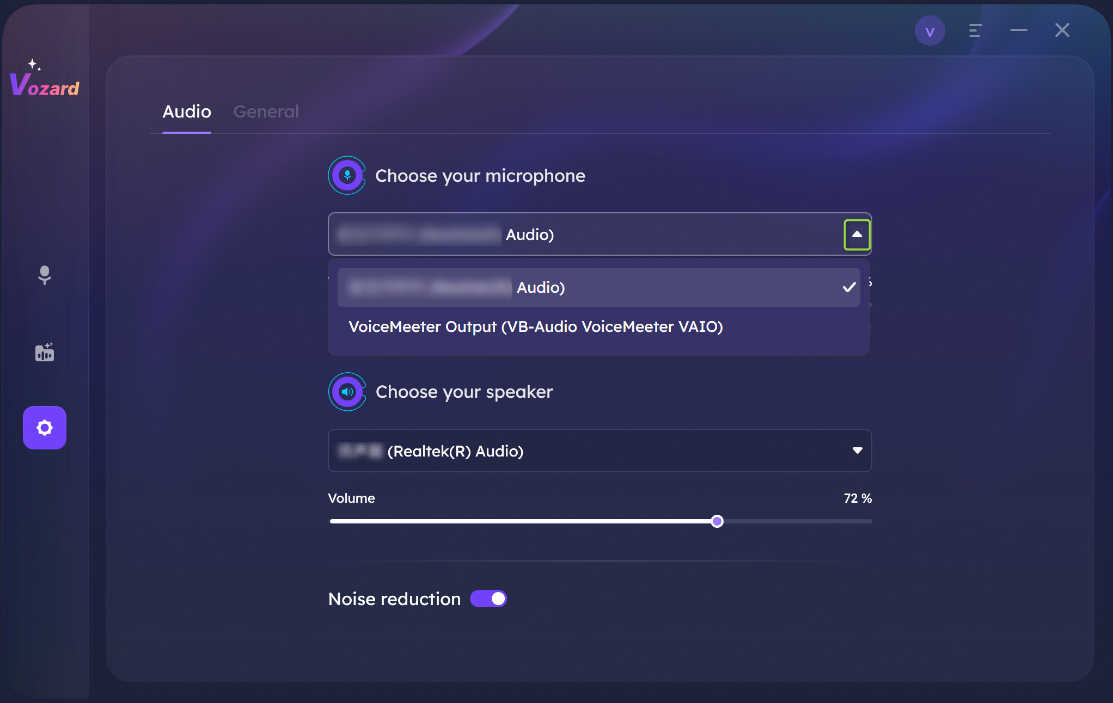The width and height of the screenshot is (1113, 703).
Task: Click the user profile avatar icon
Action: (x=930, y=31)
